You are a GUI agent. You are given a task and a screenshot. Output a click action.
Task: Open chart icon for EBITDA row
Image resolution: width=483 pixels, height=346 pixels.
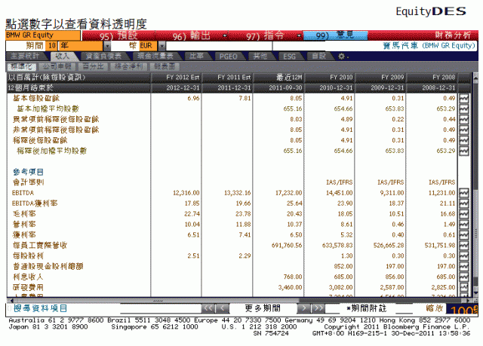[x=464, y=193]
